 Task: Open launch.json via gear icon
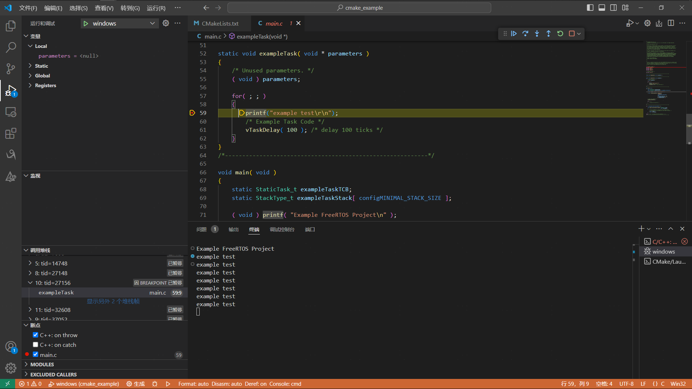click(x=166, y=23)
